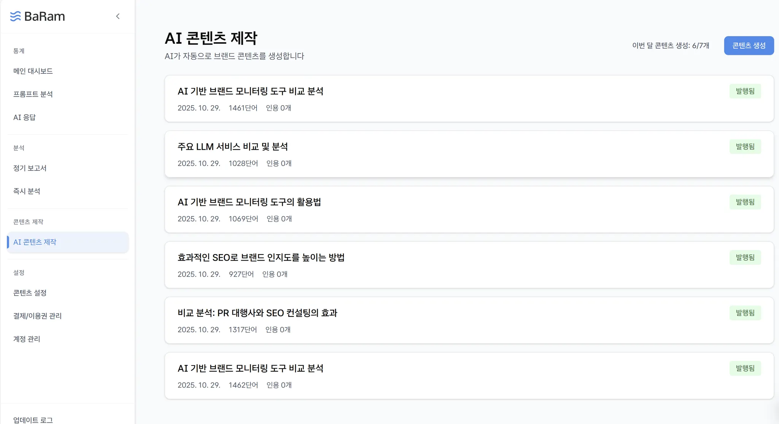Open the 효과적인 SEO로 브랜드 인지도 article
Image resolution: width=779 pixels, height=424 pixels.
[x=261, y=258]
